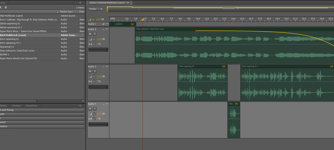Viewport: 334px width, 150px height.
Task: Click the Audio 3 level meter bar
Action: (98, 87)
